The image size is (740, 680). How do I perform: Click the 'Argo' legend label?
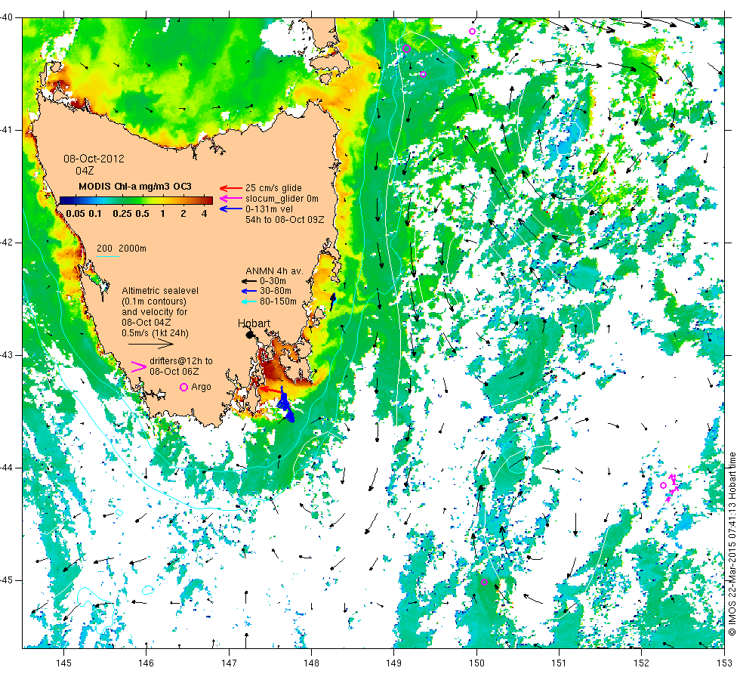point(201,387)
